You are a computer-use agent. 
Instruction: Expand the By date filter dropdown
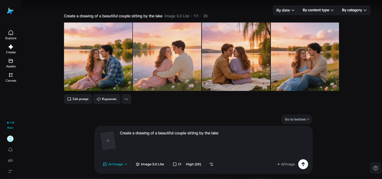[285, 10]
